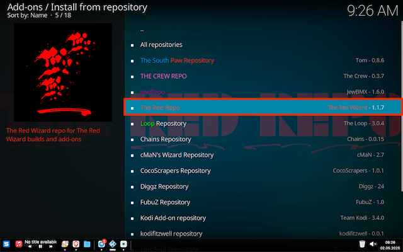Open All repositories
The image size is (403, 252).
pyautogui.click(x=263, y=45)
